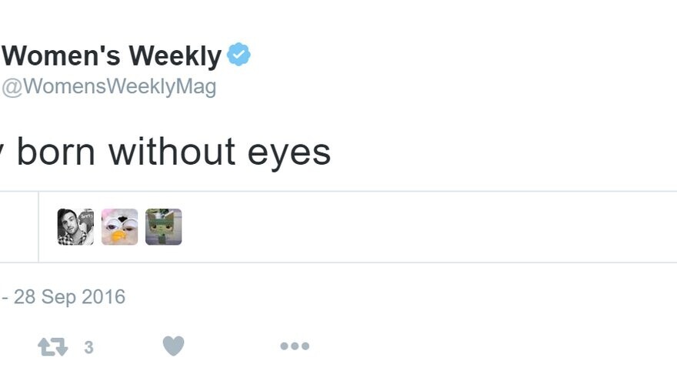The height and width of the screenshot is (381, 677).
Task: Open the black-and-white photo avatar profile
Action: [75, 227]
